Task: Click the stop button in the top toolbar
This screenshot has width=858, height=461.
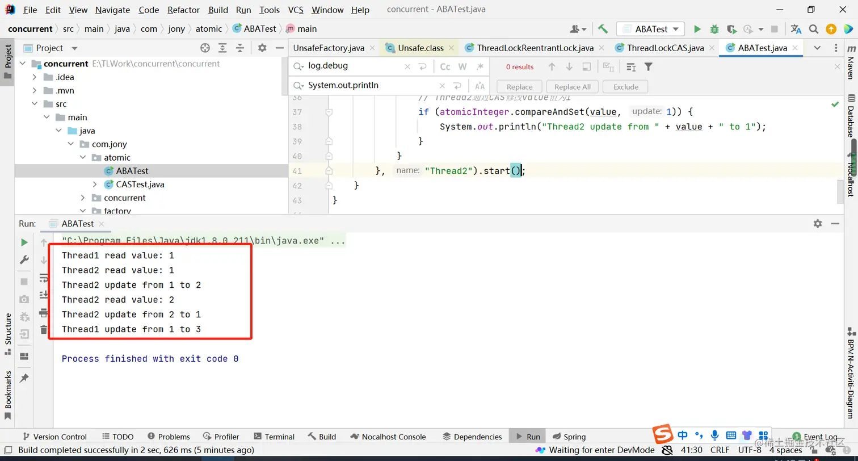Action: coord(775,29)
